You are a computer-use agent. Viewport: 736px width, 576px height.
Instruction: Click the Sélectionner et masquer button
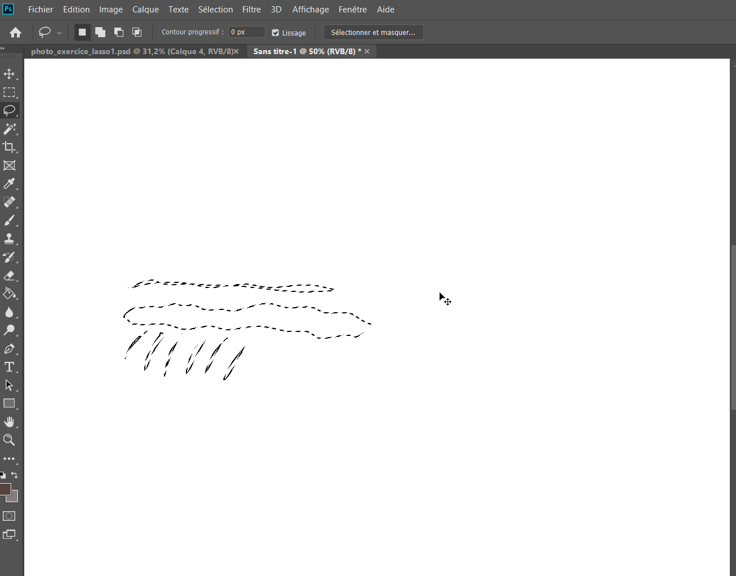click(373, 32)
